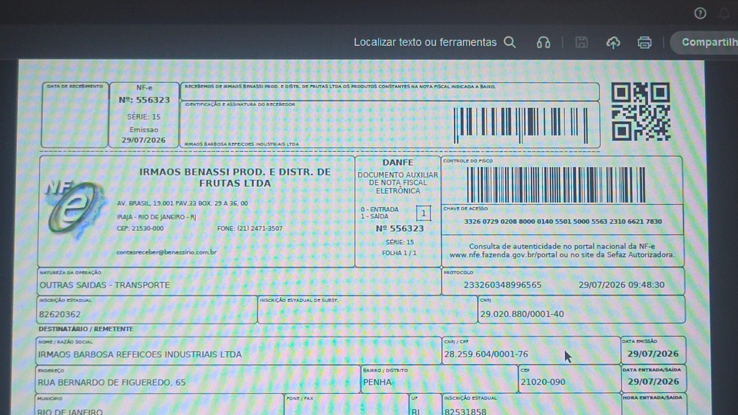Click the barcode in the receipt stub
Viewport: 738px width, 415px height.
click(521, 125)
